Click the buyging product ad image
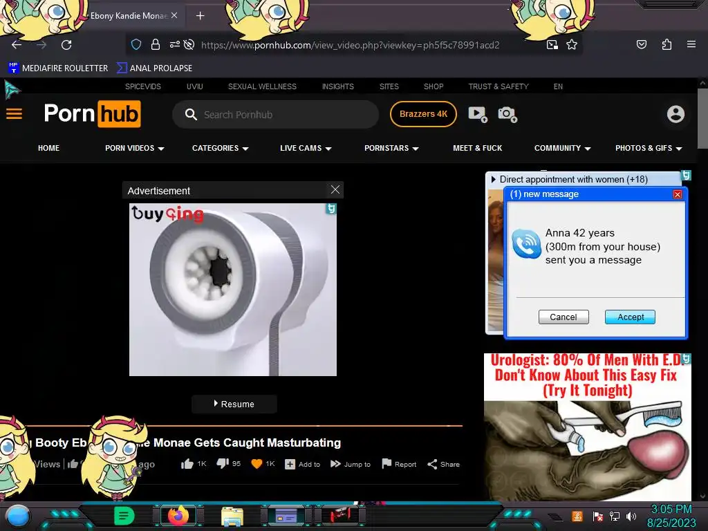This screenshot has width=708, height=531. pos(232,290)
